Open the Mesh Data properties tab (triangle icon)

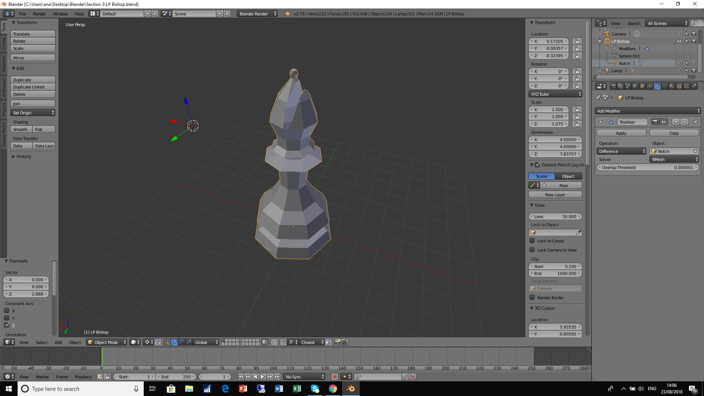(664, 86)
